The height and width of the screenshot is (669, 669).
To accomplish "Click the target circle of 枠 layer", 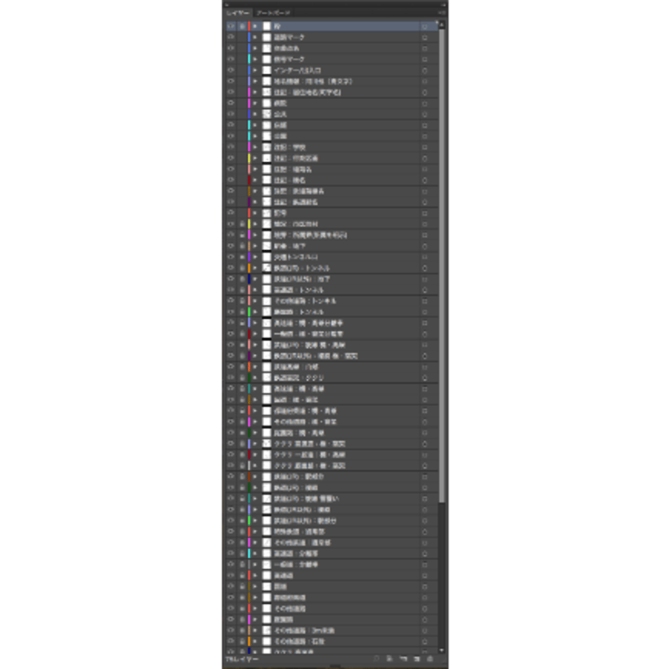I will (425, 26).
